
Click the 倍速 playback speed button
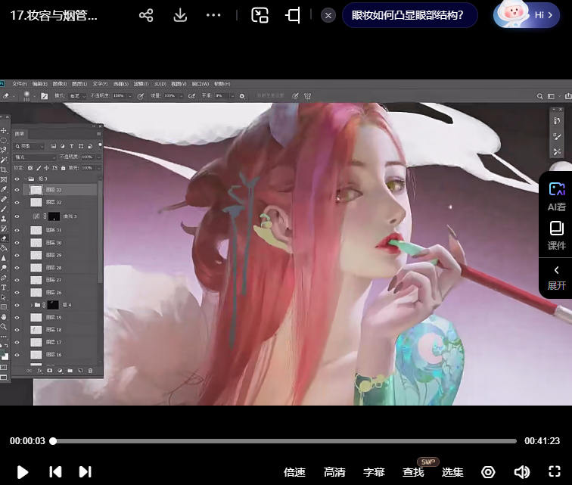click(294, 472)
